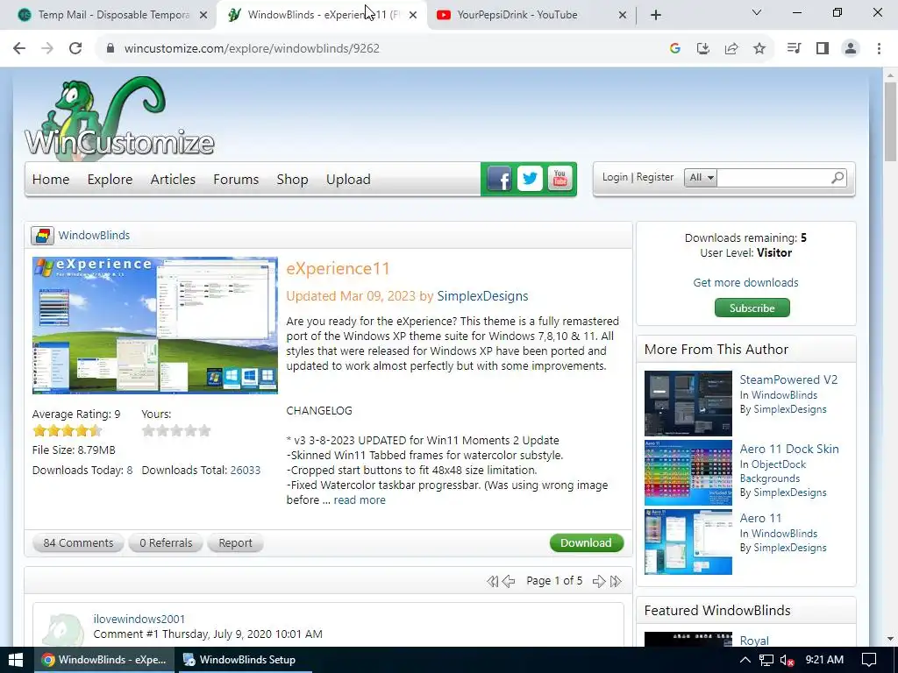This screenshot has width=898, height=673.
Task: Toggle the browser side panel icon
Action: (823, 48)
